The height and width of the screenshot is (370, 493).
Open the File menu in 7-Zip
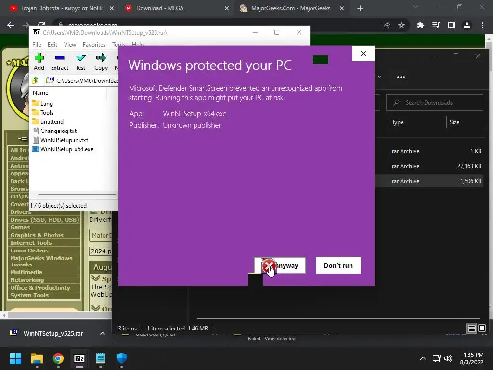[37, 45]
